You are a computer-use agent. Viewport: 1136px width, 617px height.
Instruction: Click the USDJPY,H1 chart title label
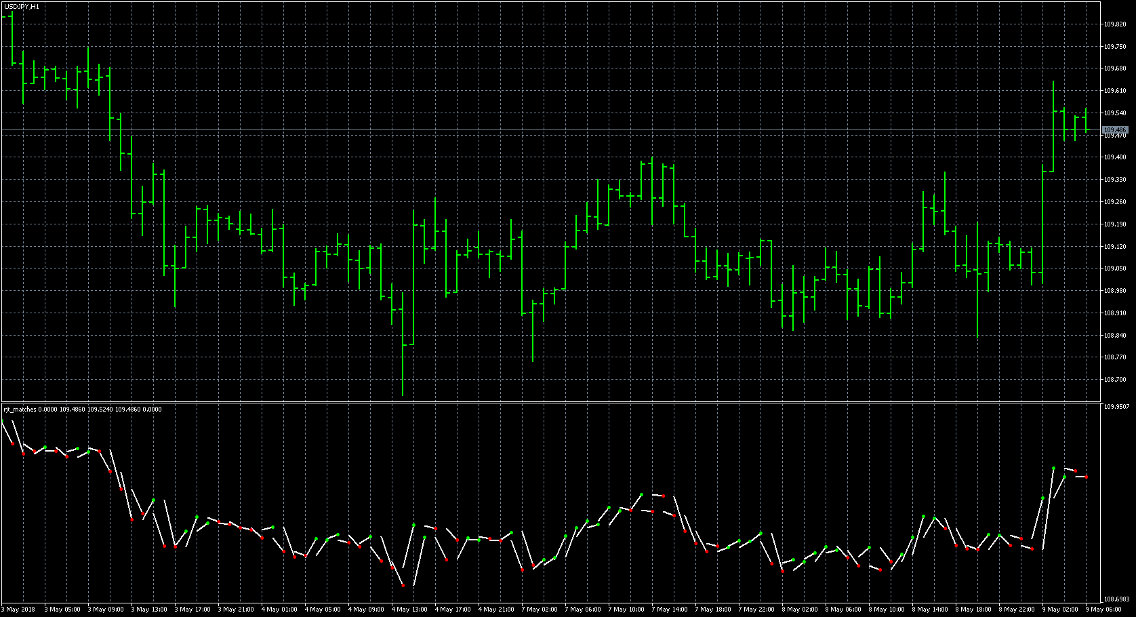point(22,6)
